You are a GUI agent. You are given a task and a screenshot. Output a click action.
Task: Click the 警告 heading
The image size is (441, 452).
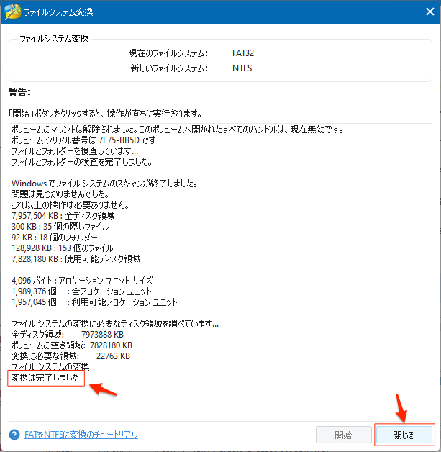tap(19, 91)
